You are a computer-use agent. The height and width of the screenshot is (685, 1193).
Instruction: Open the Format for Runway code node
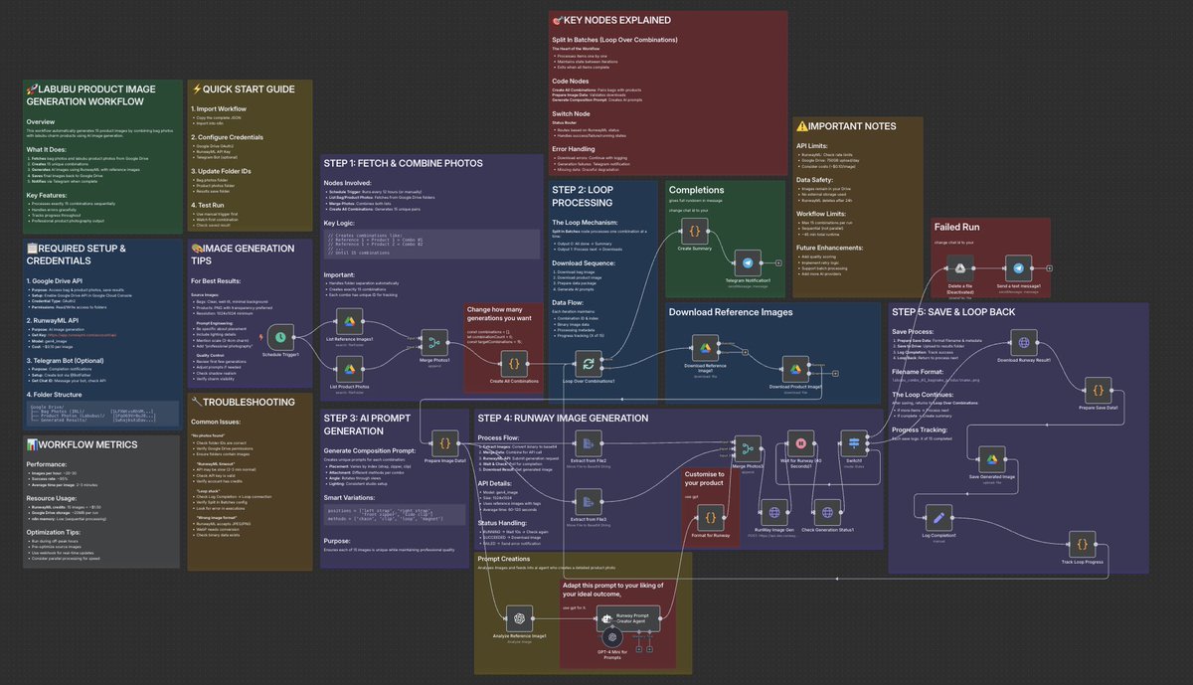click(x=712, y=516)
